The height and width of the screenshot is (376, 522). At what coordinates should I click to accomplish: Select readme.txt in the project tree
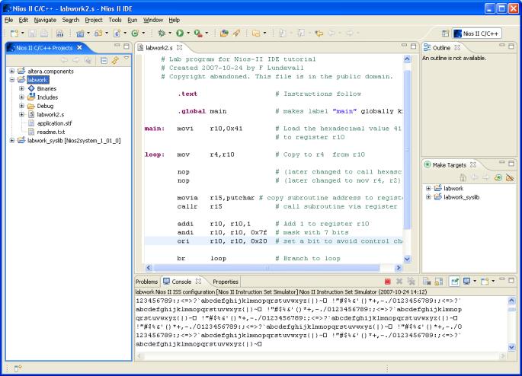[50, 131]
